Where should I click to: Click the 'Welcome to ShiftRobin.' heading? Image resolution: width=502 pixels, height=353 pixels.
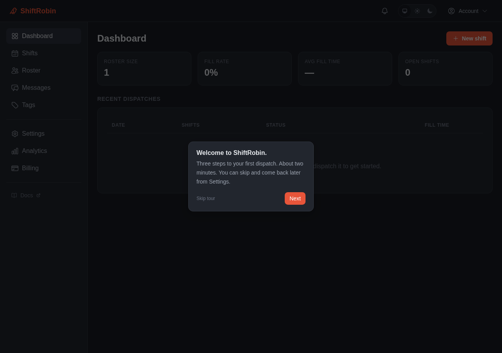click(x=231, y=153)
